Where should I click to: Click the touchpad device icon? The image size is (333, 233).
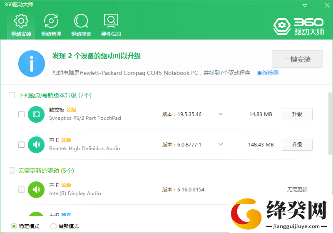pyautogui.click(x=36, y=114)
